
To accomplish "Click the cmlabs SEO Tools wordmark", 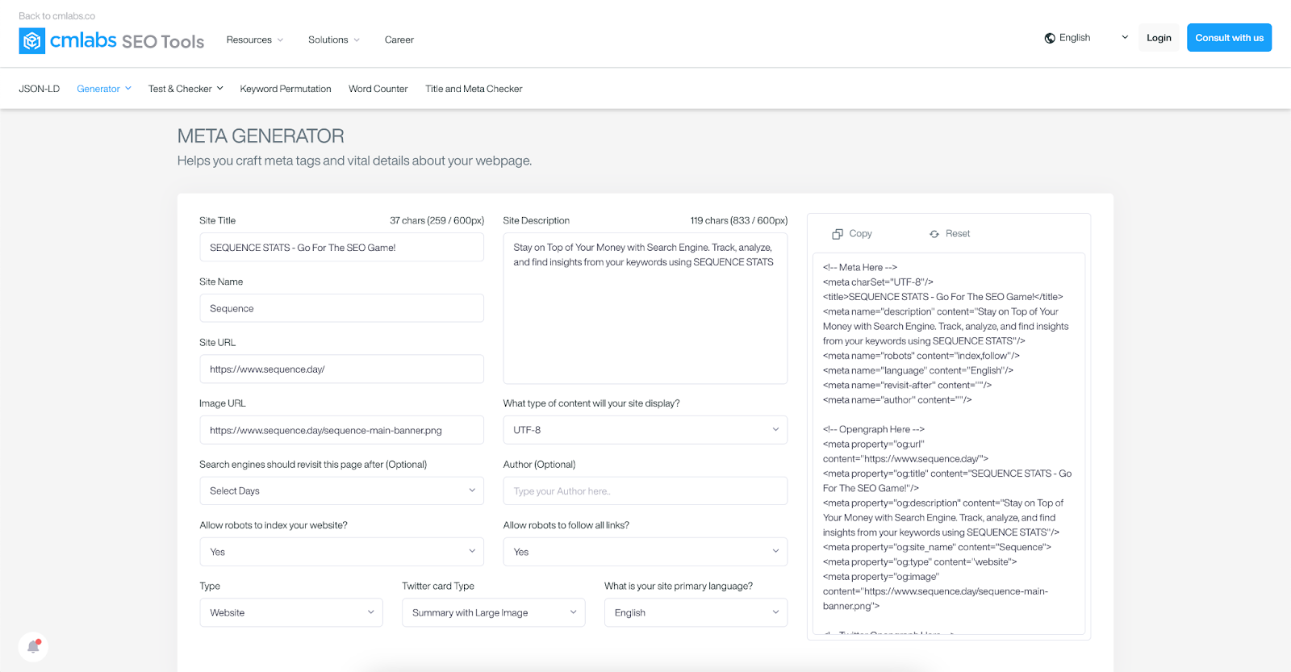I will tap(127, 41).
